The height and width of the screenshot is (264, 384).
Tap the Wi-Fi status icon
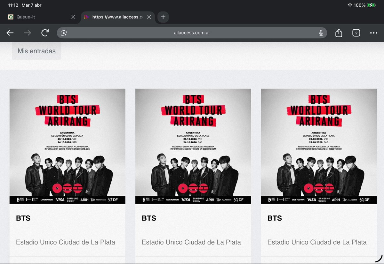[350, 5]
